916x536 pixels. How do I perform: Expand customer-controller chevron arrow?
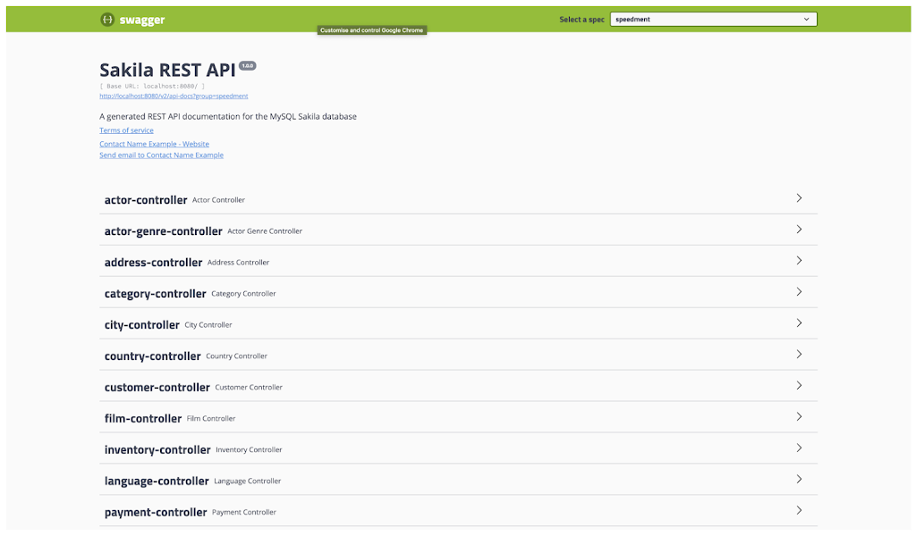pyautogui.click(x=799, y=386)
